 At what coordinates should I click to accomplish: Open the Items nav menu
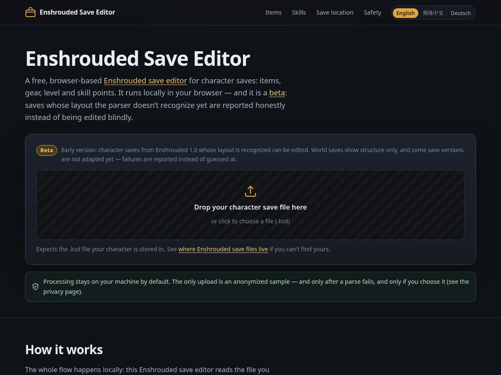pyautogui.click(x=273, y=12)
